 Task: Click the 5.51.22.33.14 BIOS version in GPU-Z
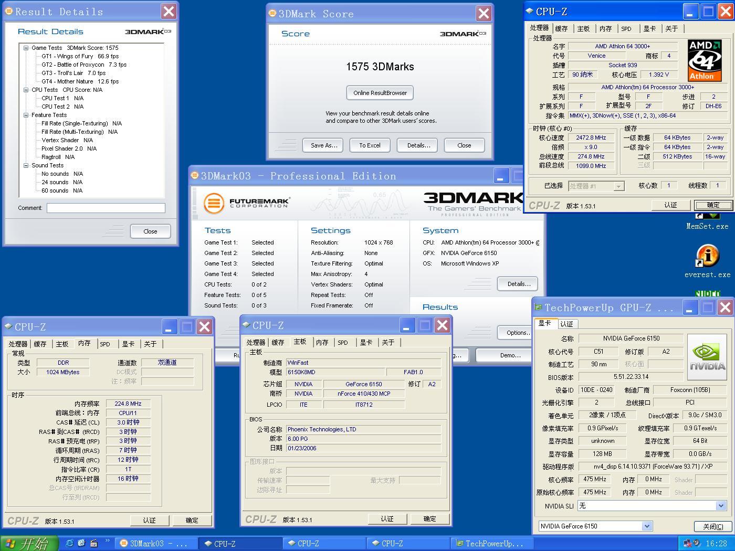[631, 377]
